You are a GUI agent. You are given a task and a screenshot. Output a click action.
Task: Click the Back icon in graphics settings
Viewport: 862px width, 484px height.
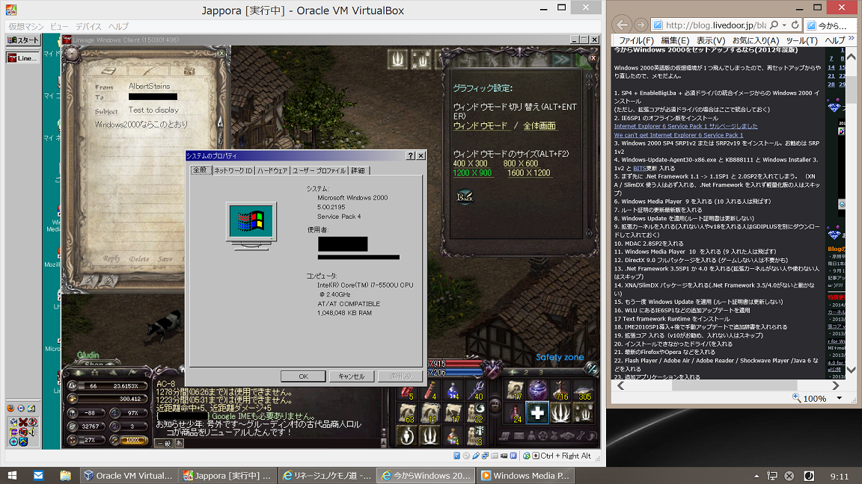tap(465, 197)
